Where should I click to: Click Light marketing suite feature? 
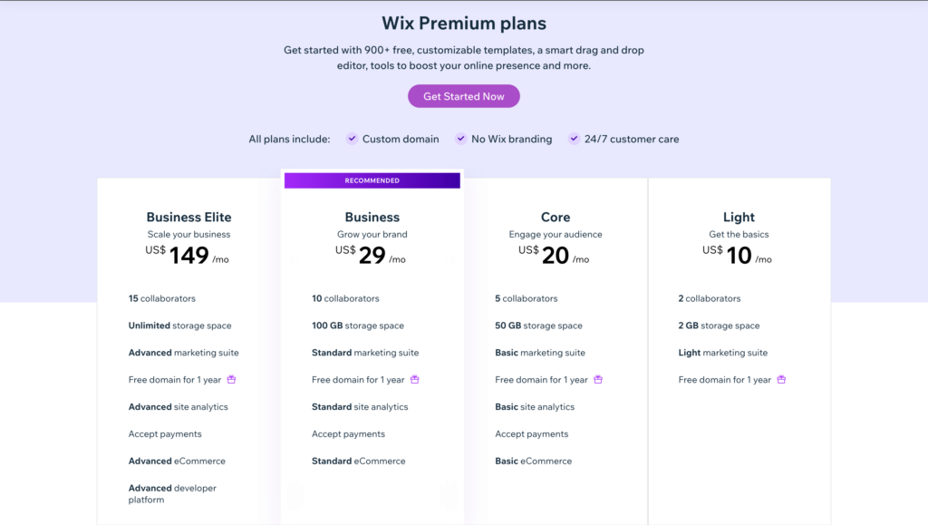point(722,353)
